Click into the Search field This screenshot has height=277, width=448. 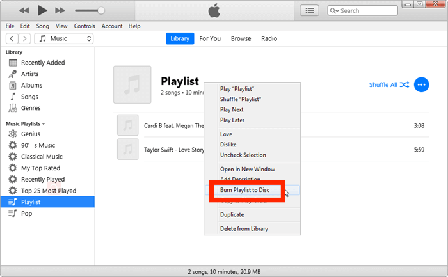tap(363, 11)
